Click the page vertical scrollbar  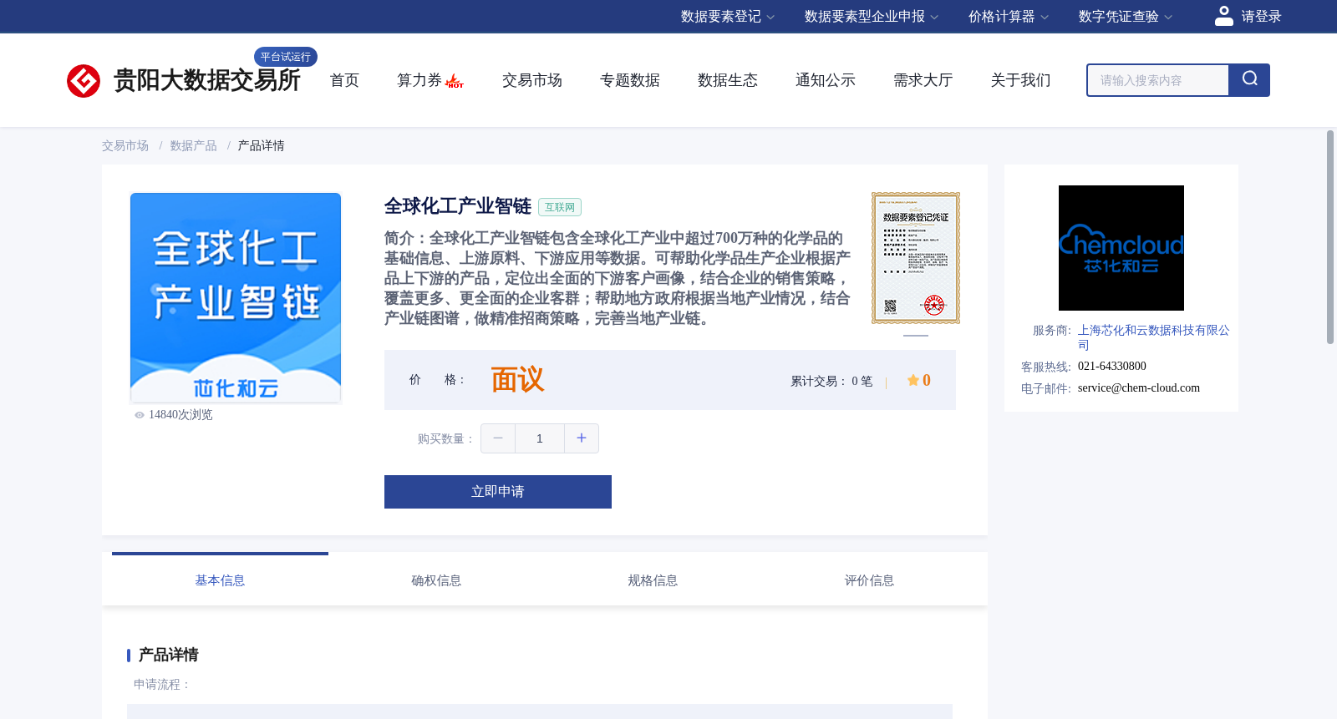point(1330,237)
